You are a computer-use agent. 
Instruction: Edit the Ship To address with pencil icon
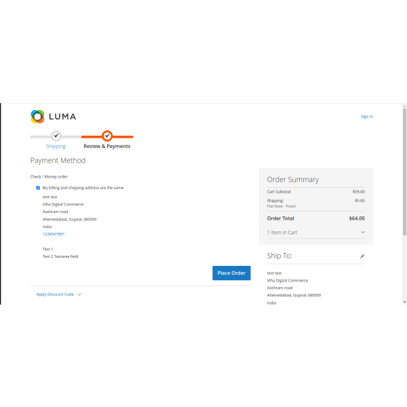tap(362, 256)
